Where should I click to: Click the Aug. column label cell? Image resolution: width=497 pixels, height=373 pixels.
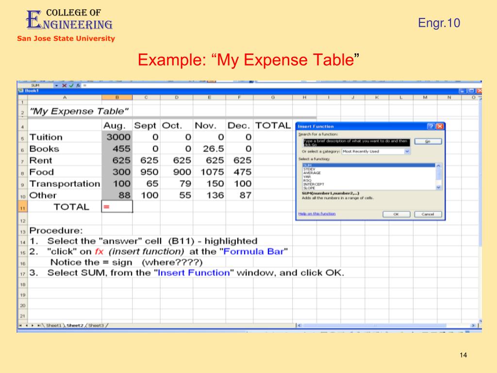pyautogui.click(x=117, y=126)
